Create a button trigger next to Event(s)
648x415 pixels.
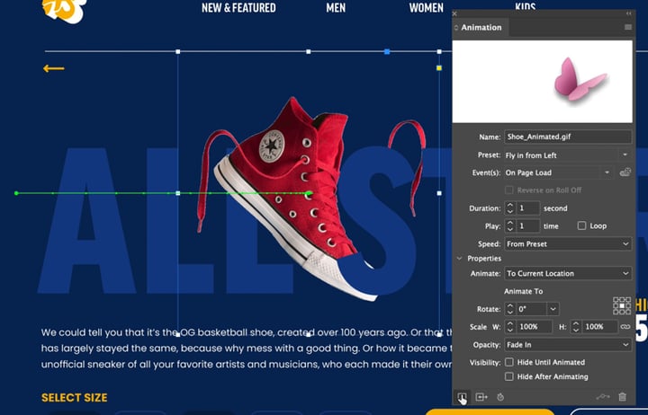[625, 172]
